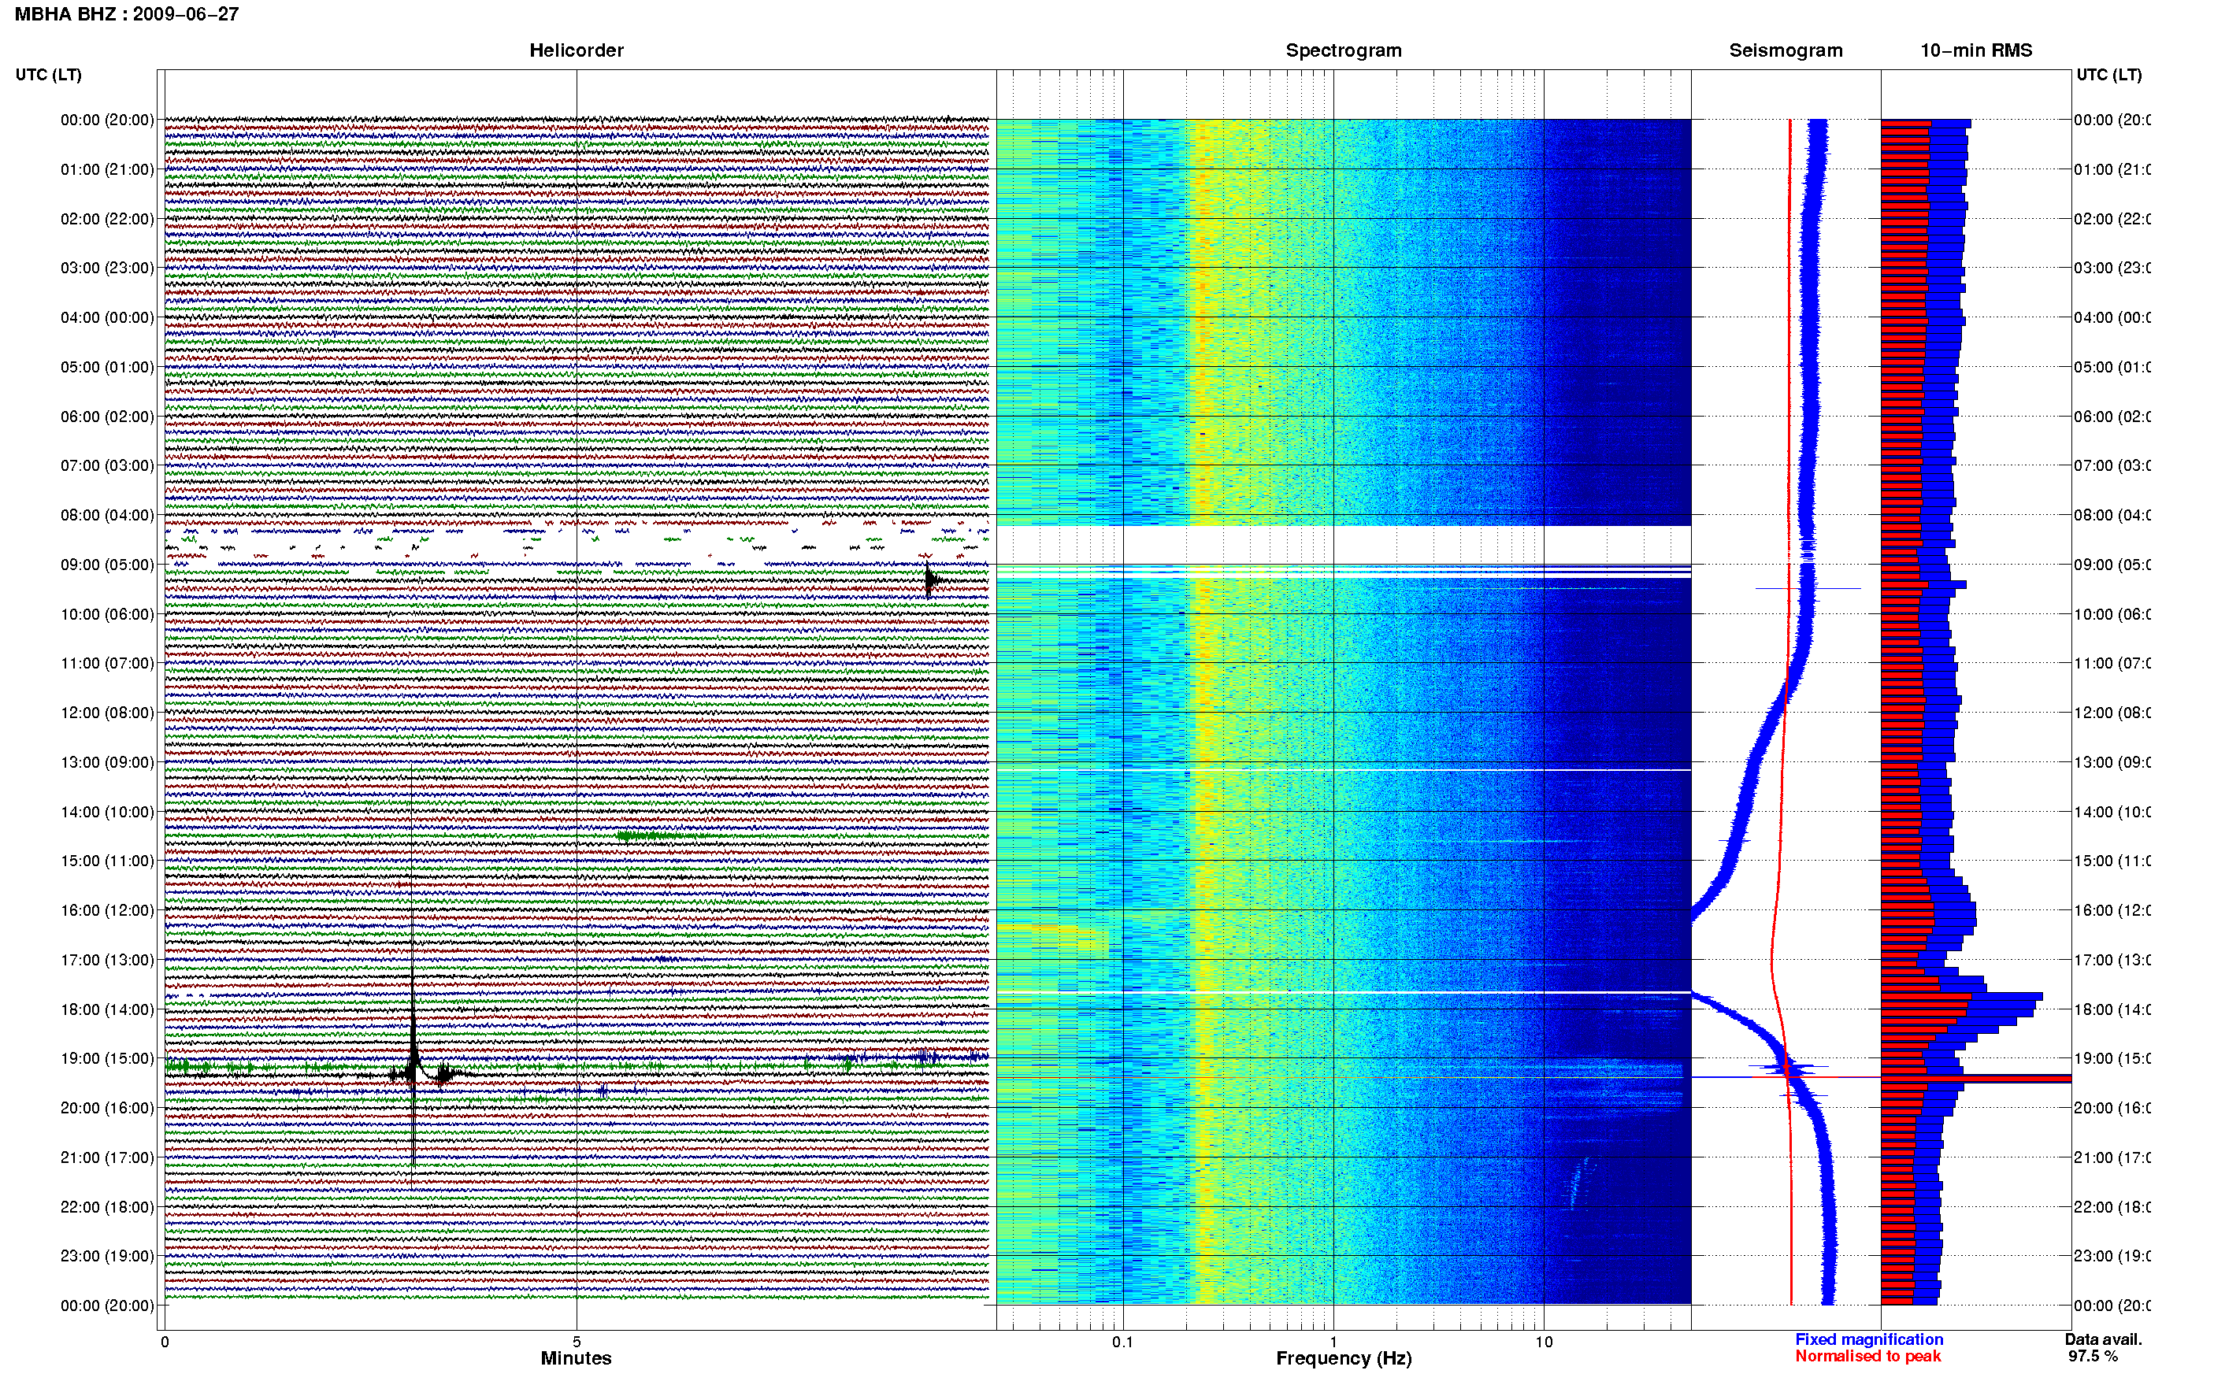The width and height of the screenshot is (2240, 1400).
Task: Click the left '17:00 (13:00)' time label
Action: point(107,960)
